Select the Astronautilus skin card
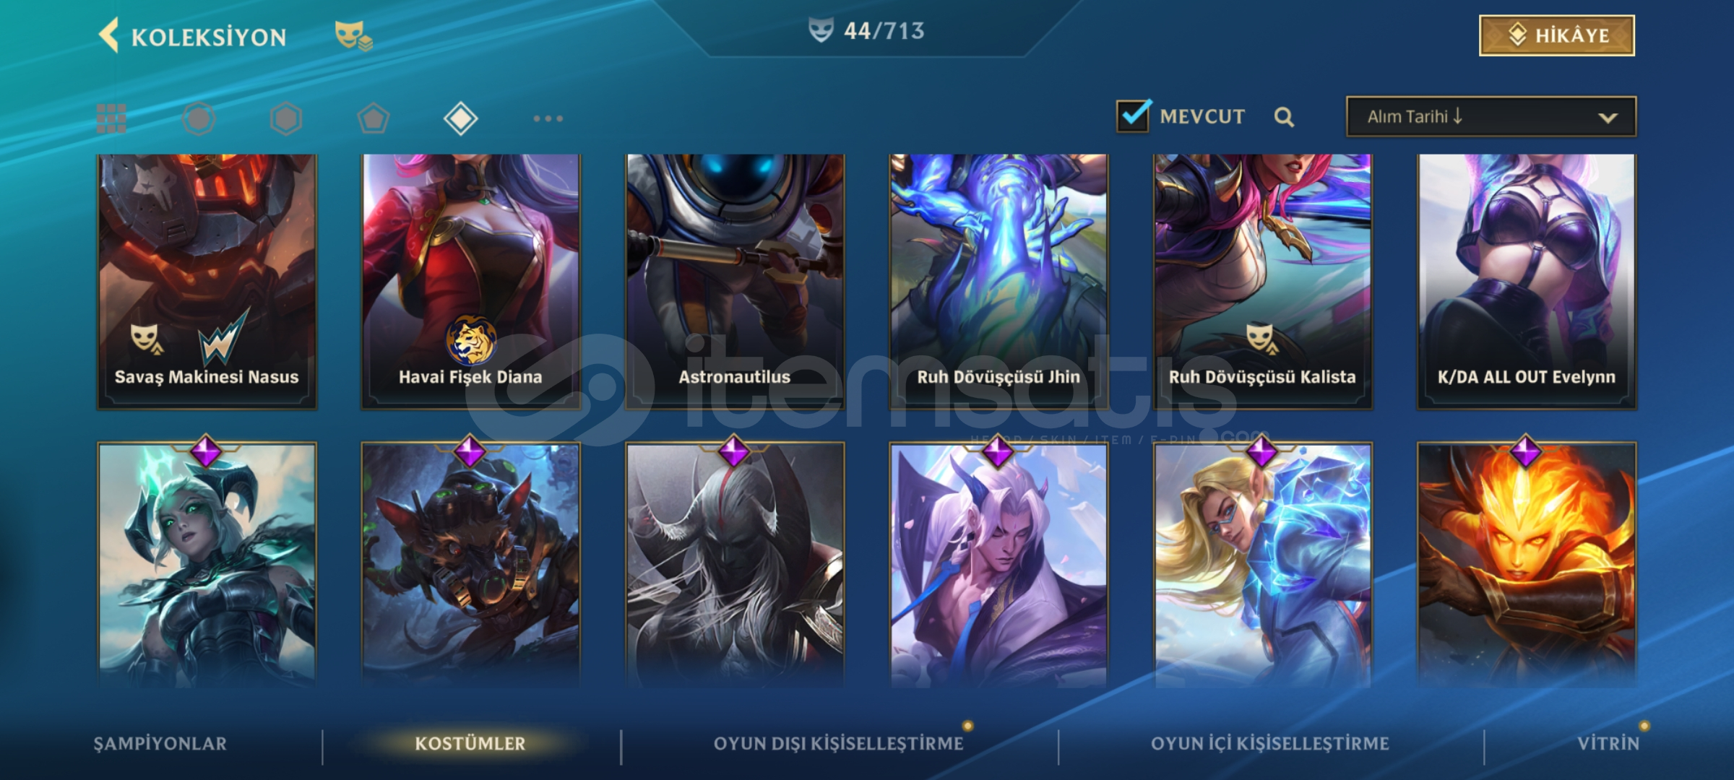The image size is (1734, 780). tap(735, 282)
